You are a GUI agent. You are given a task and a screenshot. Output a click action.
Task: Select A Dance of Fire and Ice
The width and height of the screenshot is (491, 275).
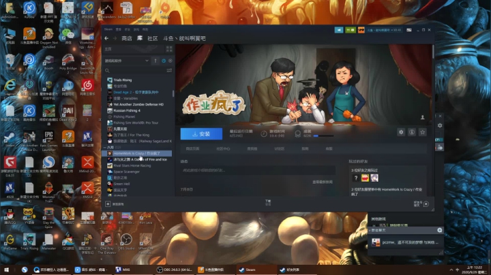(x=140, y=159)
